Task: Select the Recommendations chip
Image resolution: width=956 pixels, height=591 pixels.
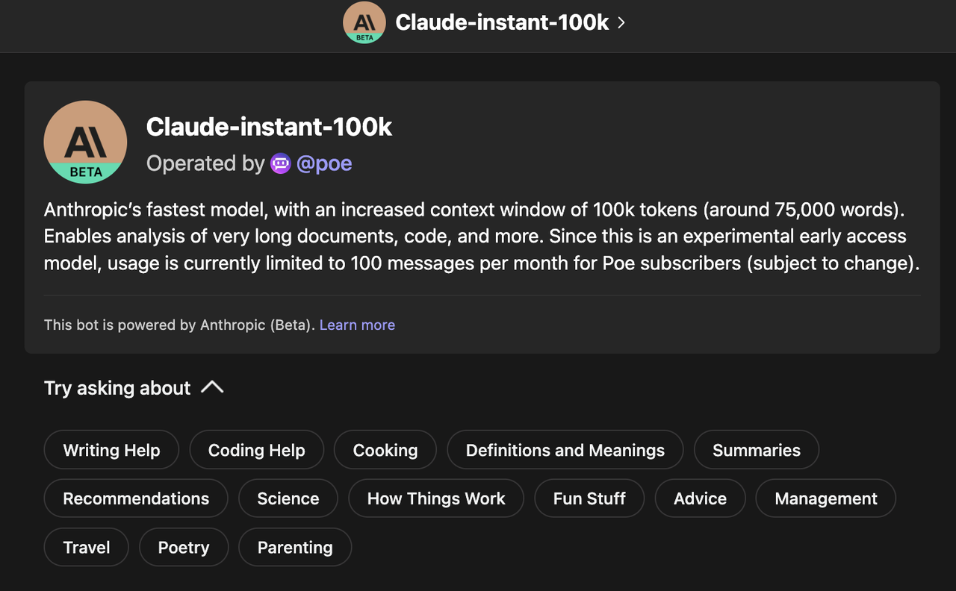Action: point(136,498)
